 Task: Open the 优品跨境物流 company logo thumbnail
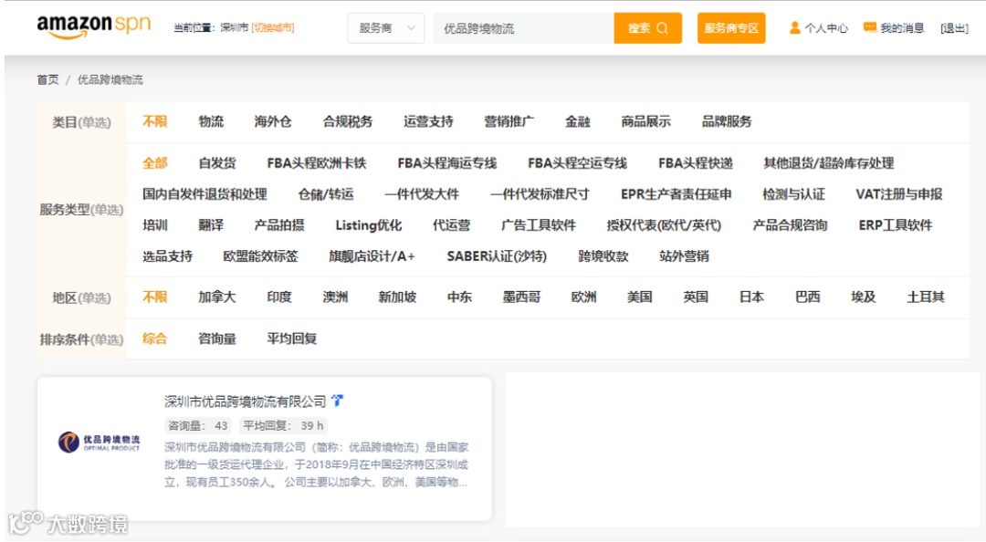click(x=99, y=442)
